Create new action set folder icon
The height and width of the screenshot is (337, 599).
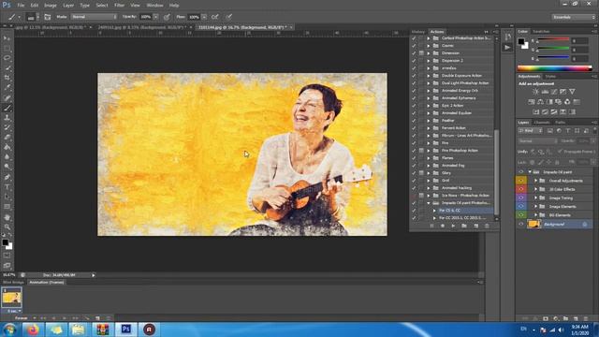click(464, 226)
